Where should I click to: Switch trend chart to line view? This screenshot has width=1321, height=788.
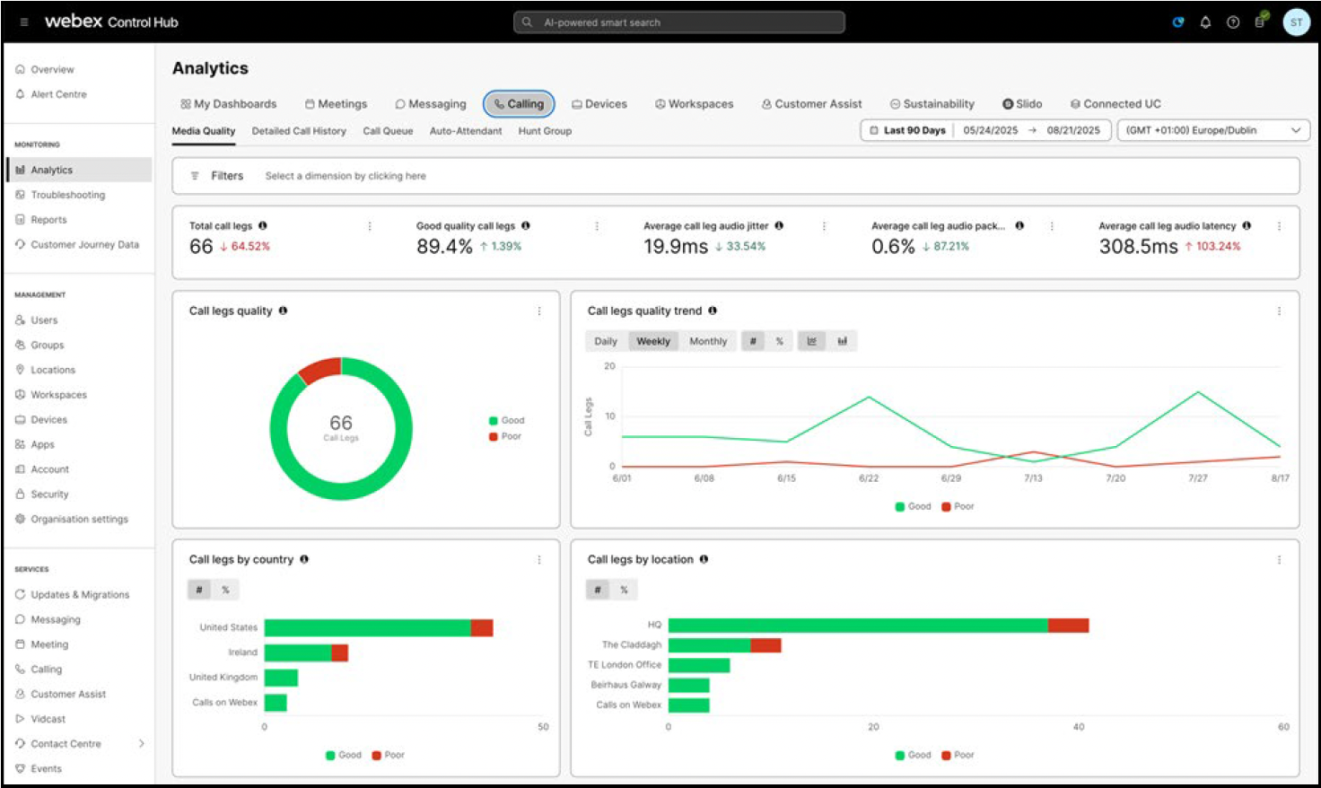click(x=811, y=341)
